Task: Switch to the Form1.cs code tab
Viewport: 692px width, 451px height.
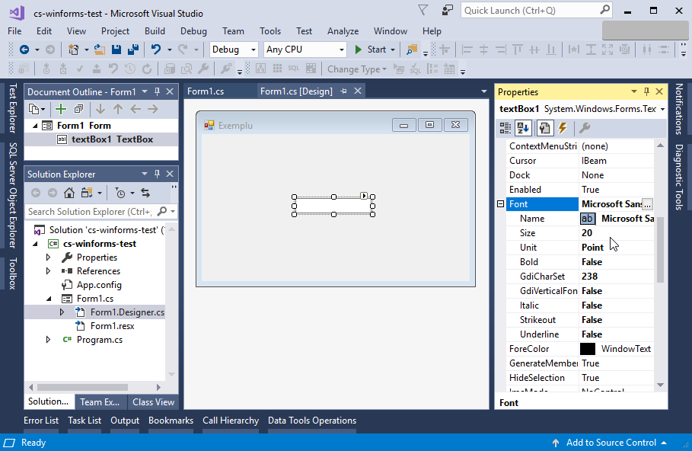Action: point(206,91)
